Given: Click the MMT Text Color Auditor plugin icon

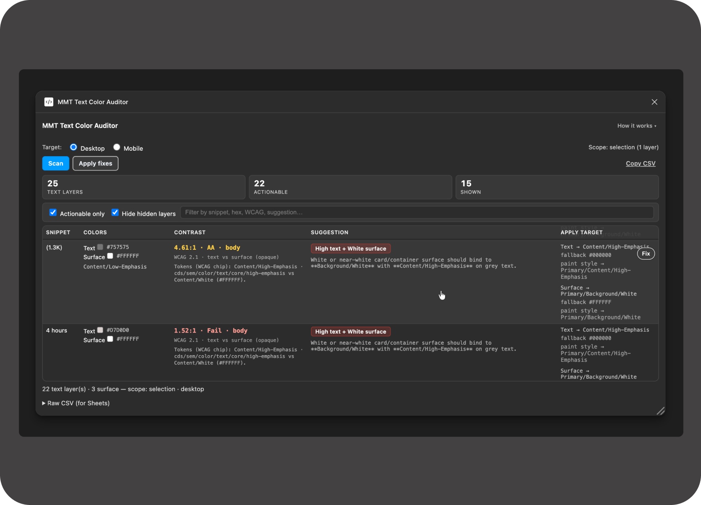Looking at the screenshot, I should coord(49,102).
